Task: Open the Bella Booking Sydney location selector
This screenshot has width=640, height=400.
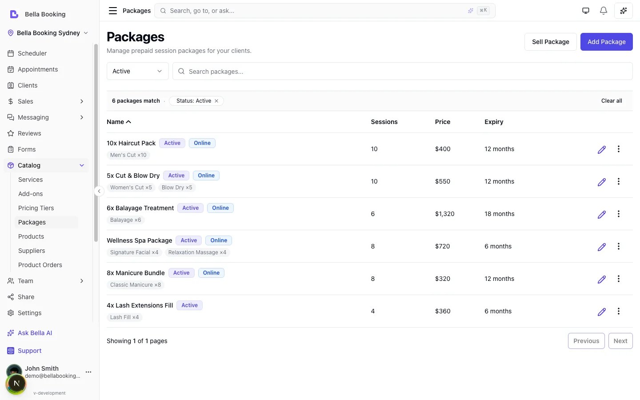Action: pyautogui.click(x=48, y=33)
